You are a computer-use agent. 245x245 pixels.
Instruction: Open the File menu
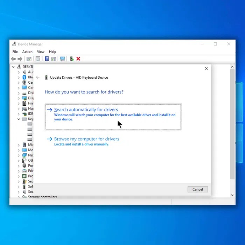[15, 51]
